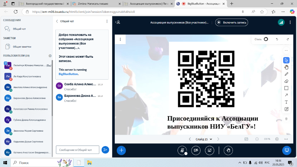This screenshot has width=297, height=167.
Task: Open Общие заметки in the sidebar
Action: pos(22,47)
